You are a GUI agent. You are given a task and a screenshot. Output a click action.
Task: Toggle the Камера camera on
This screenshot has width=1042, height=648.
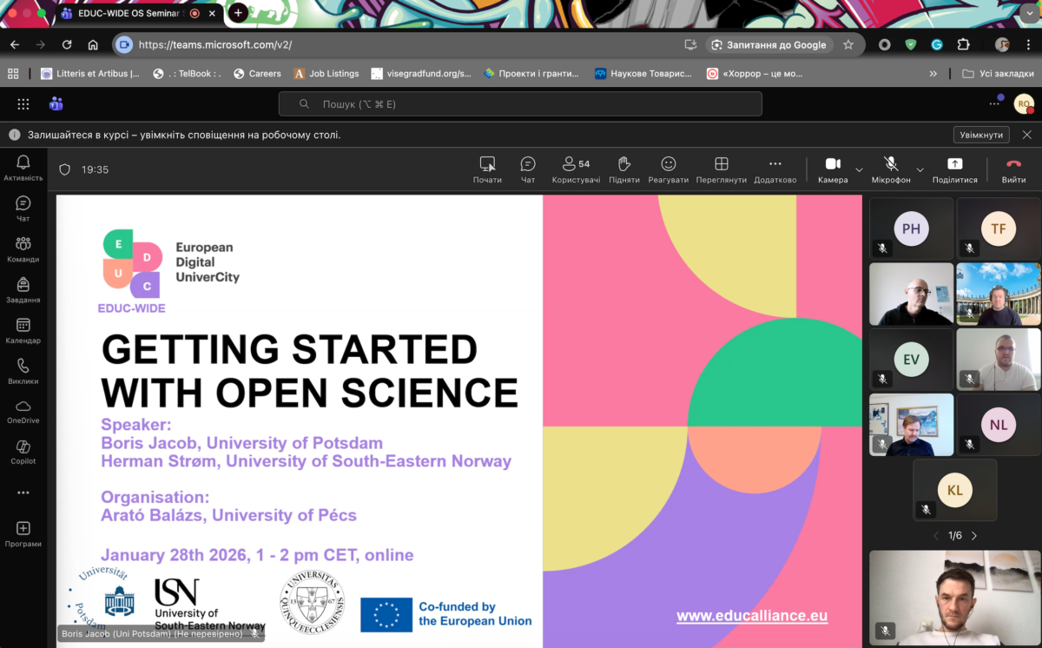click(832, 169)
